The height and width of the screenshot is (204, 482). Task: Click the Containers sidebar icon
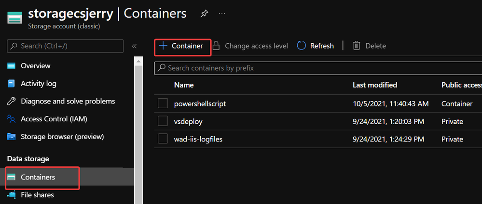[12, 177]
